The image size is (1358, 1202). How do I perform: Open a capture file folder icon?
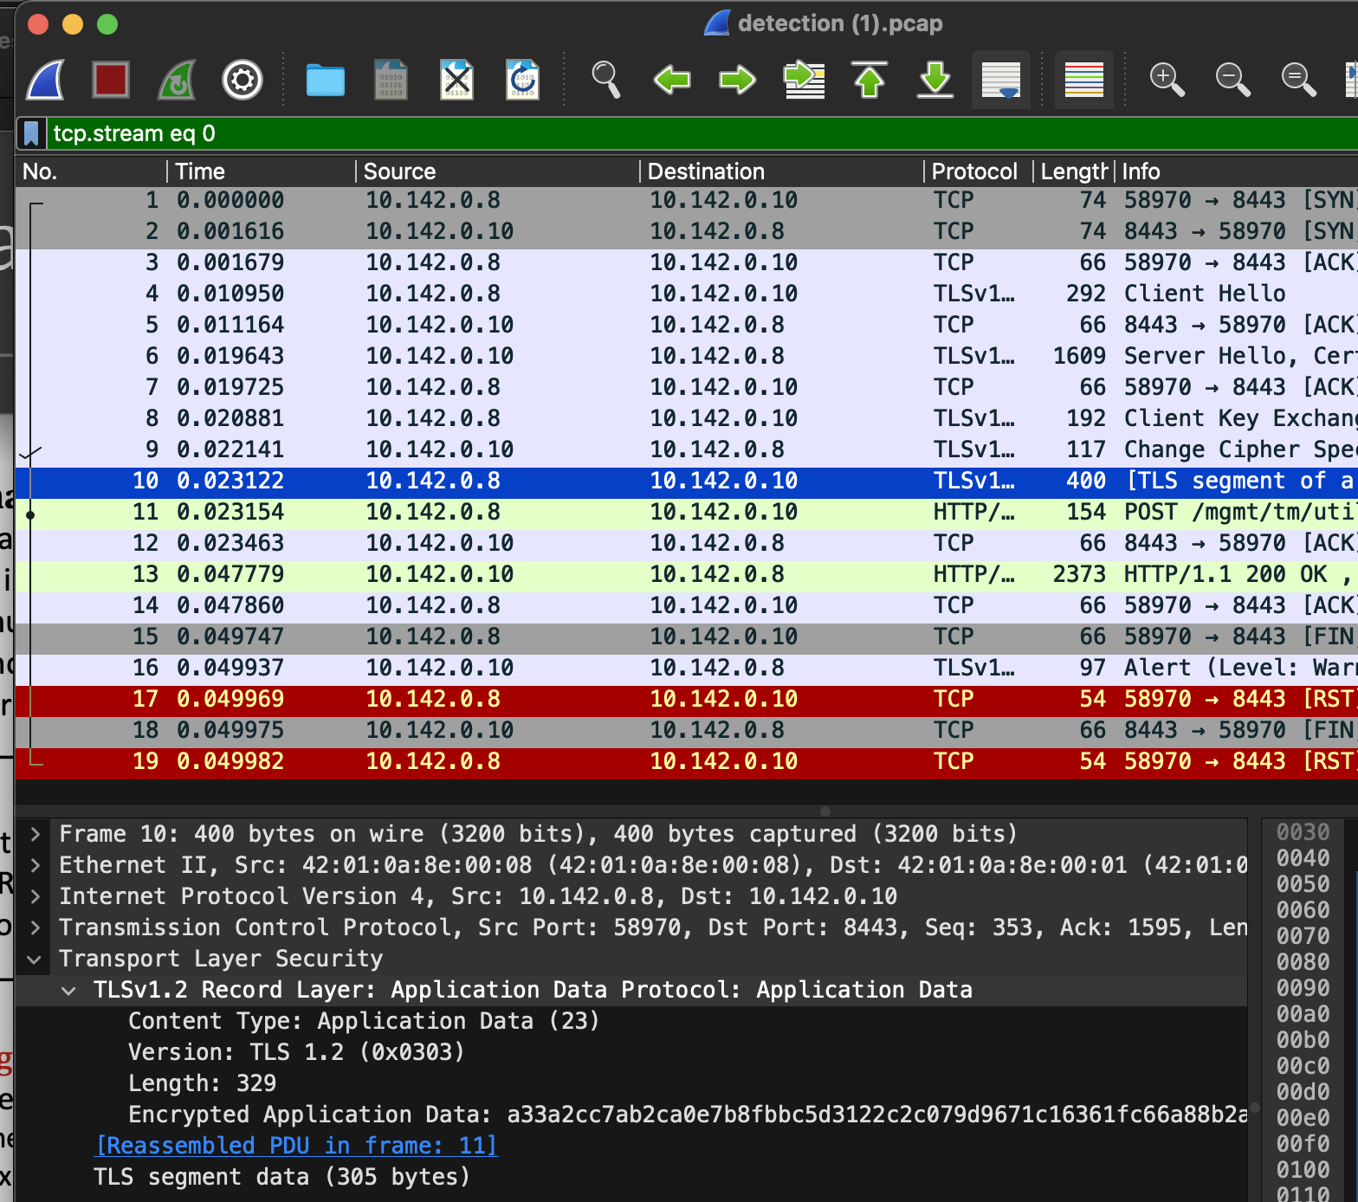tap(326, 81)
